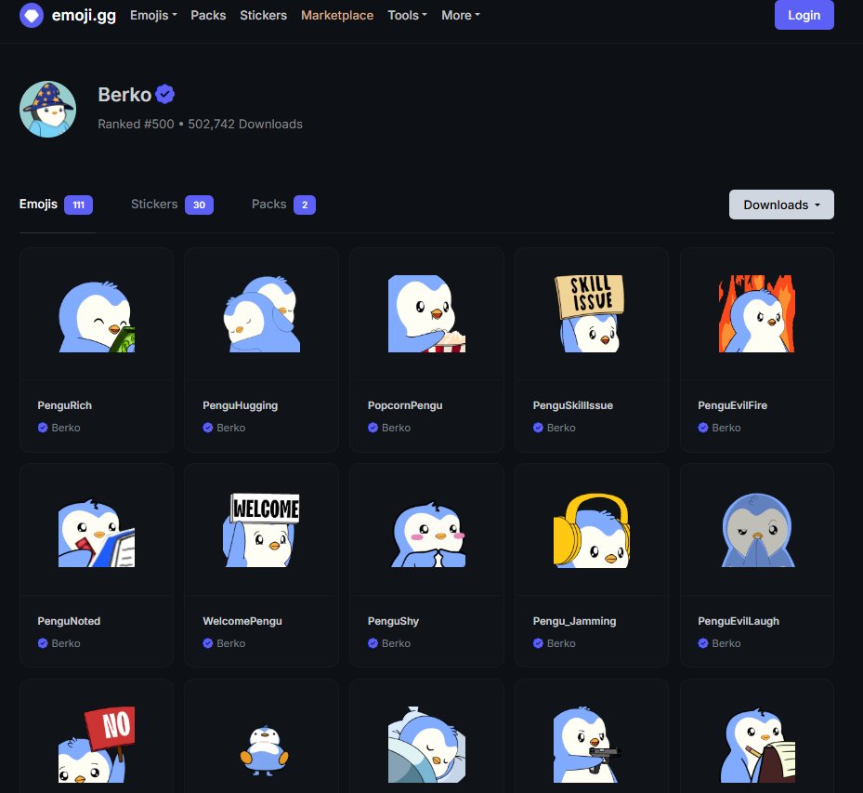Click Berko author name under PenguEvilFire
Viewport: 863px width, 793px height.
click(726, 428)
